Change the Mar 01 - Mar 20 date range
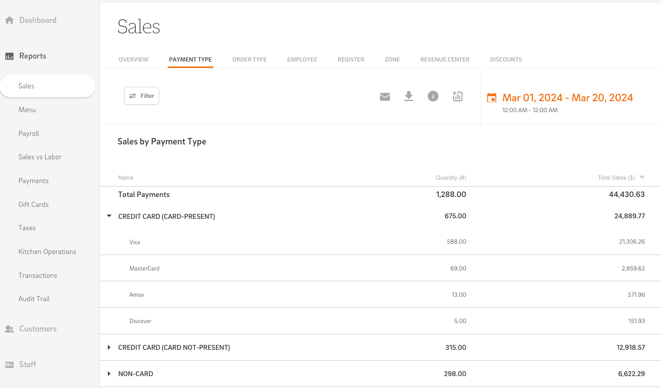 [x=568, y=98]
